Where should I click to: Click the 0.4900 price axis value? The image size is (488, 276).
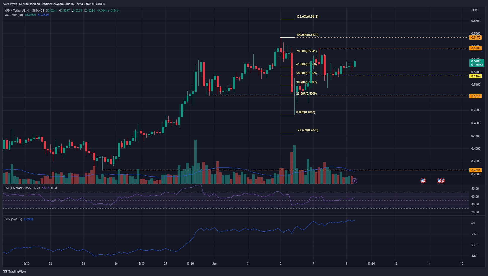pos(476,110)
